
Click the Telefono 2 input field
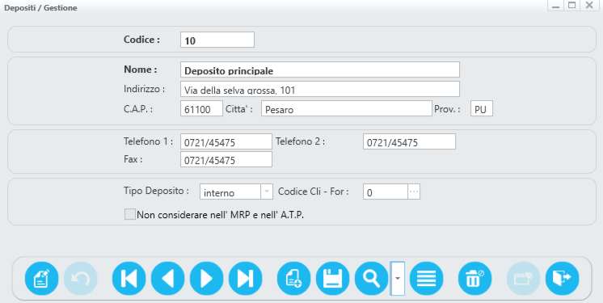click(x=409, y=141)
